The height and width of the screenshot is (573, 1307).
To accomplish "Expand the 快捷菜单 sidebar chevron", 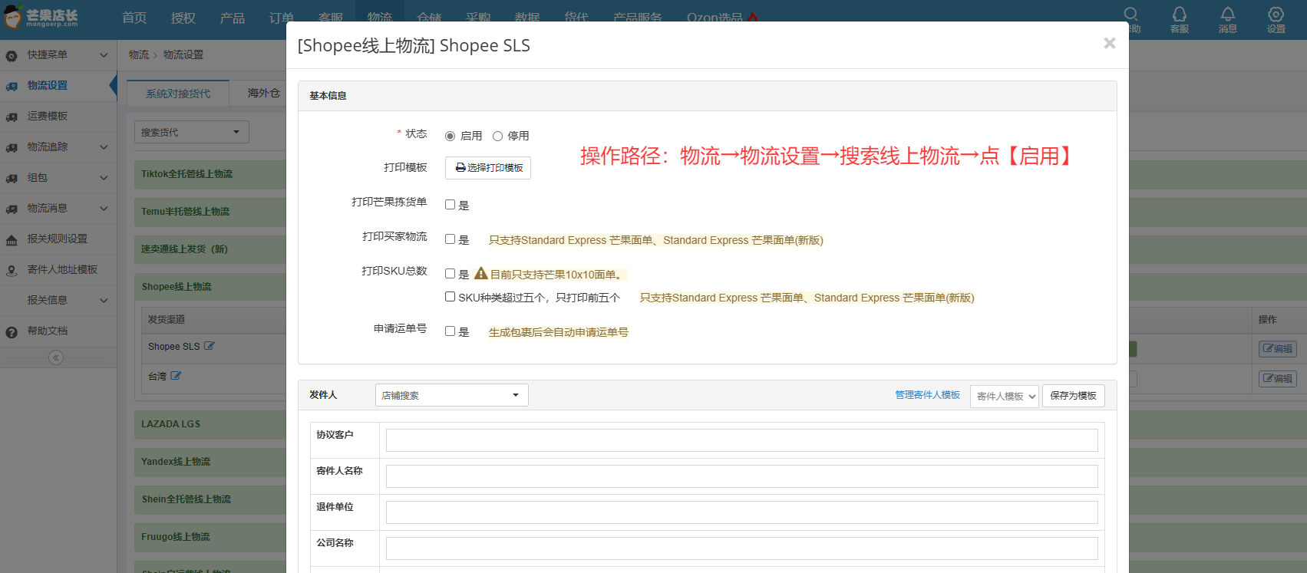I will coord(104,55).
